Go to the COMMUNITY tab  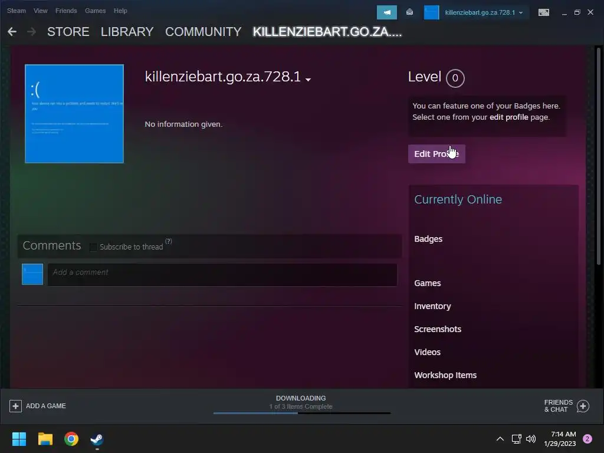pos(203,32)
